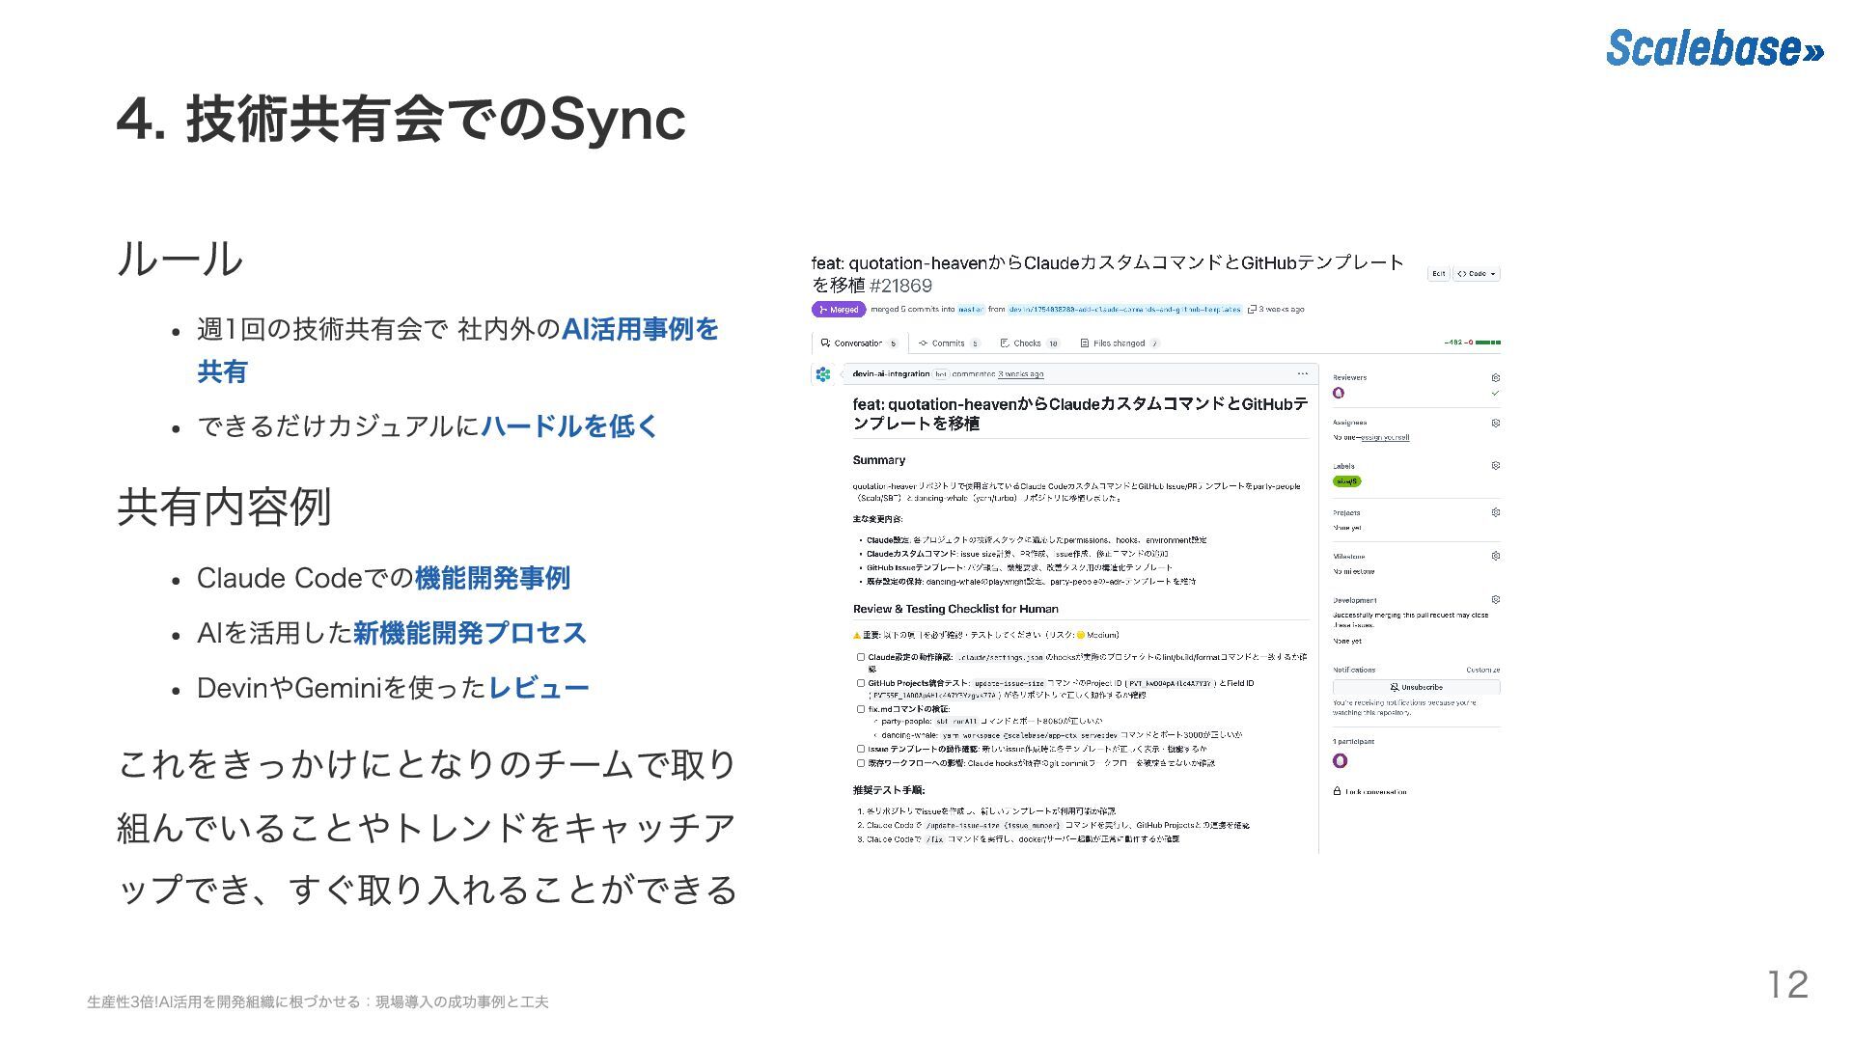
Task: Click the copy branch name icon
Action: coord(1252,310)
